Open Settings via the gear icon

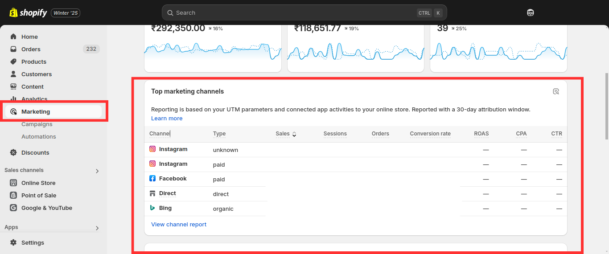(13, 242)
